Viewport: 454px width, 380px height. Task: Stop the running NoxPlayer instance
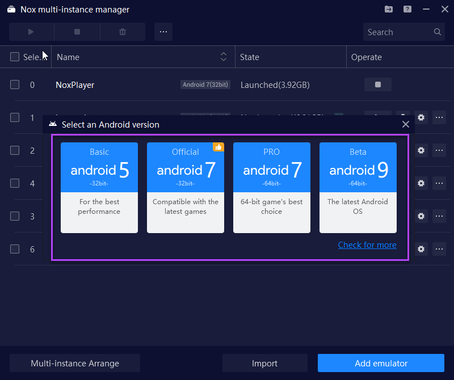[378, 85]
